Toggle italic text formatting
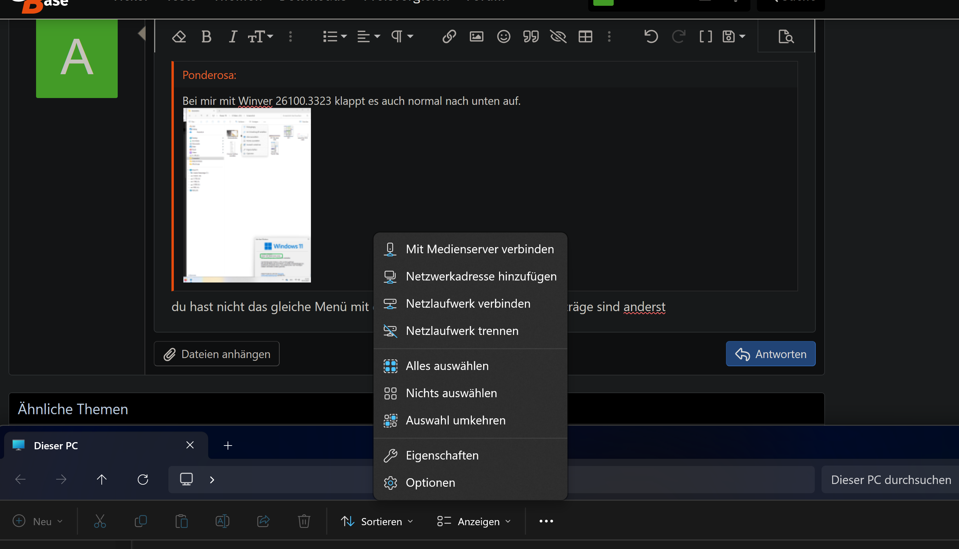The height and width of the screenshot is (549, 959). pos(233,37)
